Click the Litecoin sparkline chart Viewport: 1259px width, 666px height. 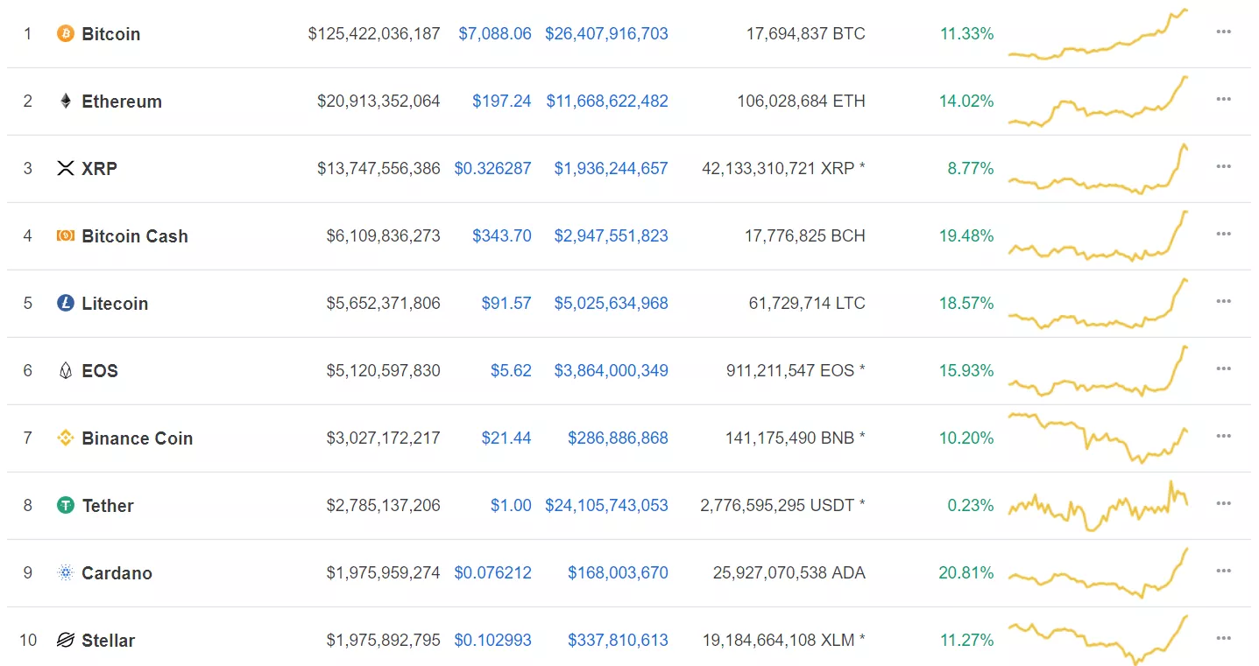[1100, 303]
